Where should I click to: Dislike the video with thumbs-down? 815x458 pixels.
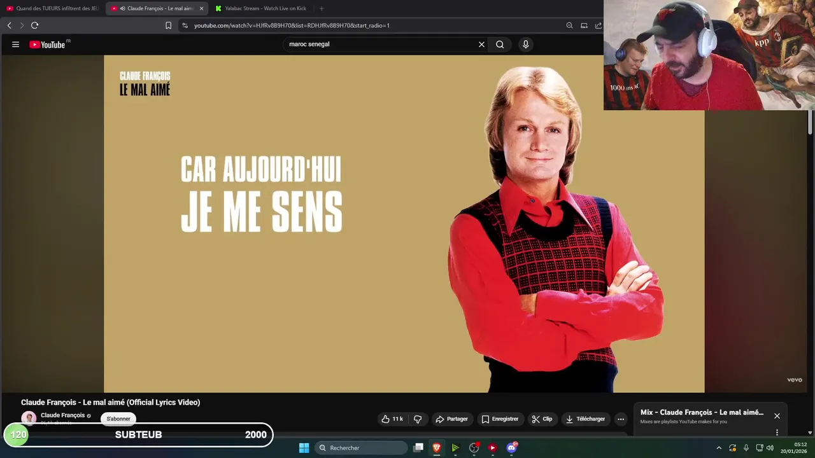pos(418,419)
